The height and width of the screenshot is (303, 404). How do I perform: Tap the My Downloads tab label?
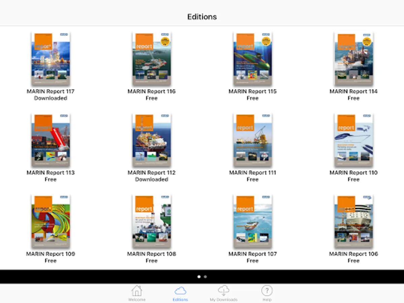tap(224, 300)
